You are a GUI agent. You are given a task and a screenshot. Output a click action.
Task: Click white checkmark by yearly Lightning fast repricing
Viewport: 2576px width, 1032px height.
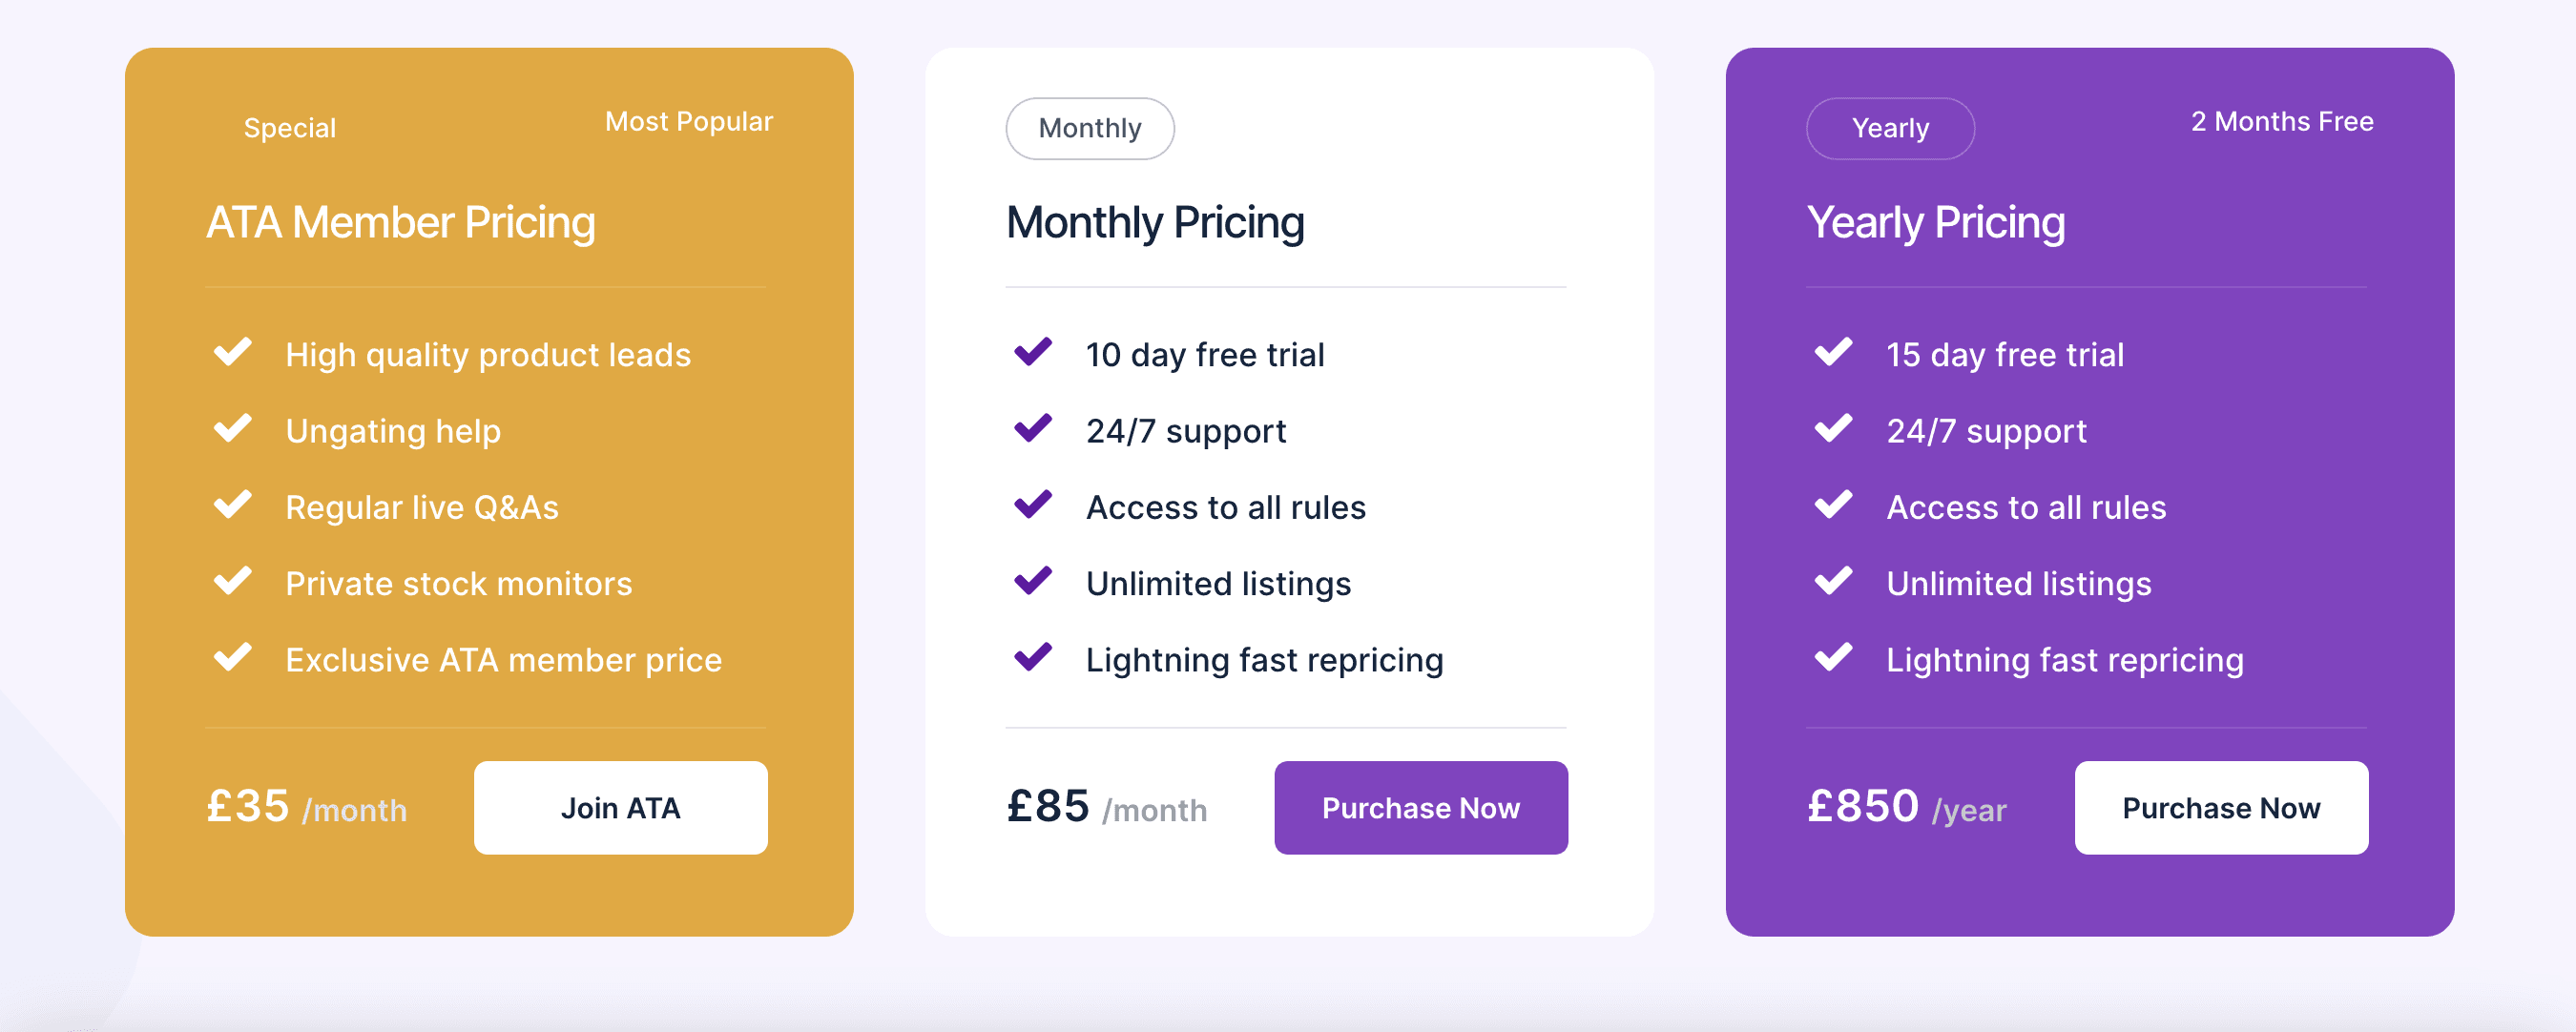tap(1833, 658)
